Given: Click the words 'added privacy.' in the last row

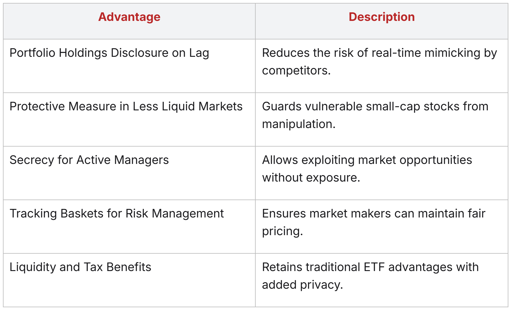Looking at the screenshot, I should tap(302, 285).
